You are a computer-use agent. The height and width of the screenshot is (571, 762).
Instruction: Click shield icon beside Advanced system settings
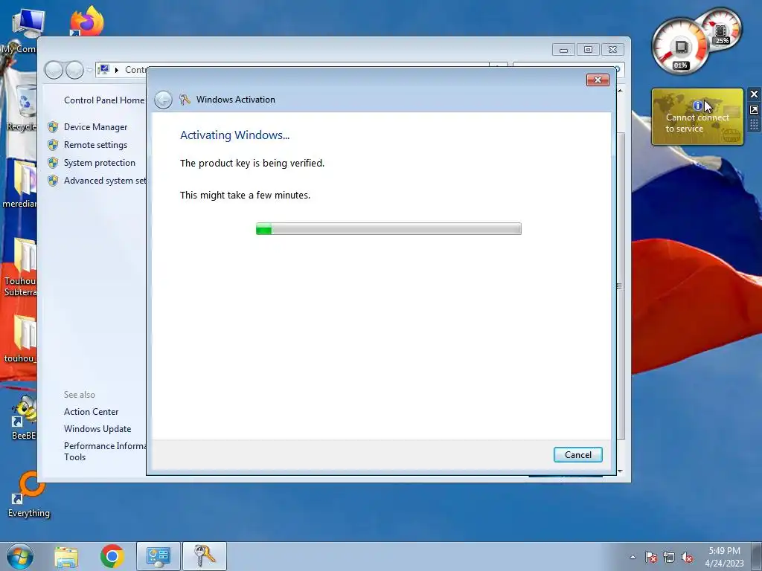53,181
